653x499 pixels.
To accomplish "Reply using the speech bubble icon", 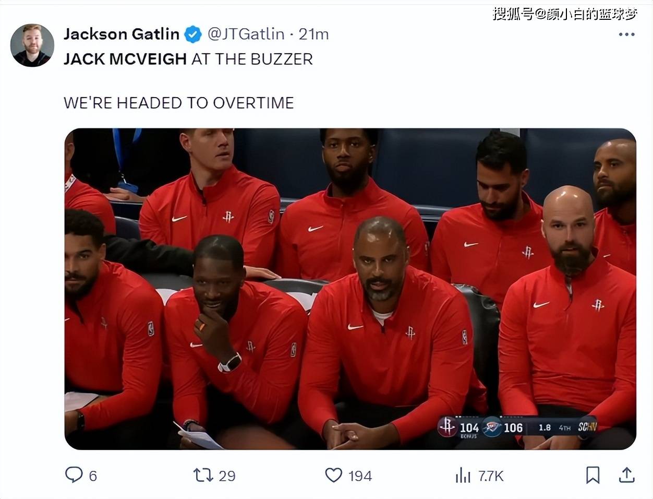I will (74, 474).
